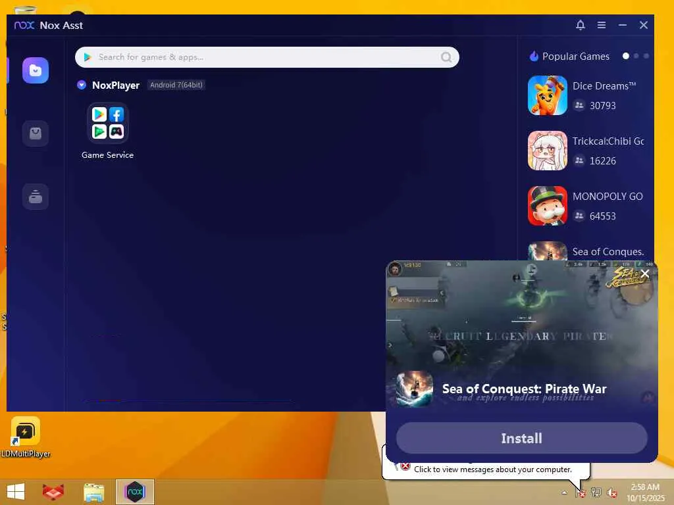Click the Sea of Conquest: Pirate War title
The height and width of the screenshot is (505, 674).
tap(524, 389)
